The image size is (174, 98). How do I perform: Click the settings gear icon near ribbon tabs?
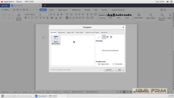tap(165, 10)
